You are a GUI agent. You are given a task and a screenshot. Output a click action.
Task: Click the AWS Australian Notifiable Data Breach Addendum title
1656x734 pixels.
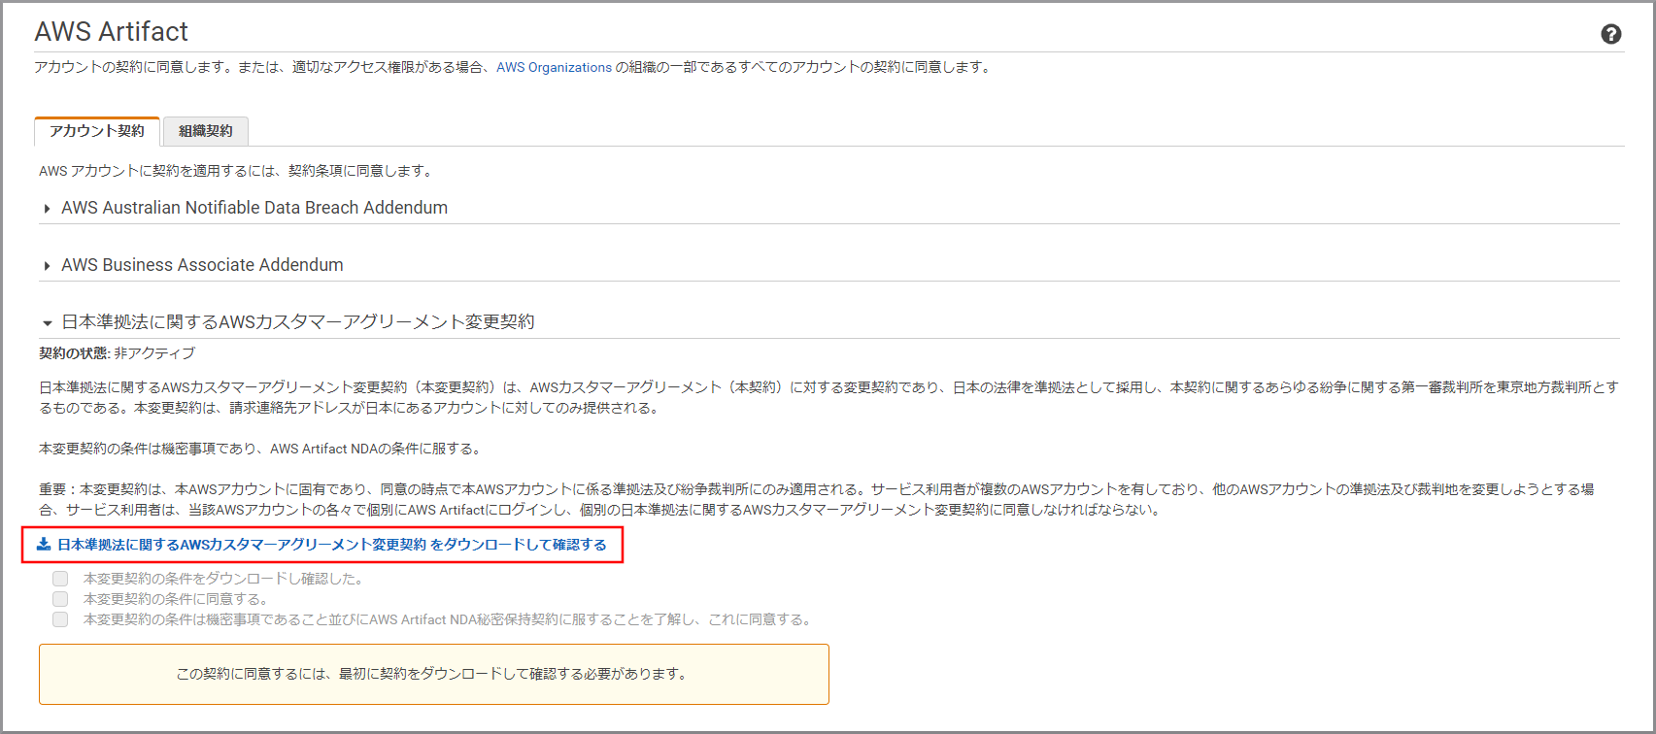(x=254, y=208)
